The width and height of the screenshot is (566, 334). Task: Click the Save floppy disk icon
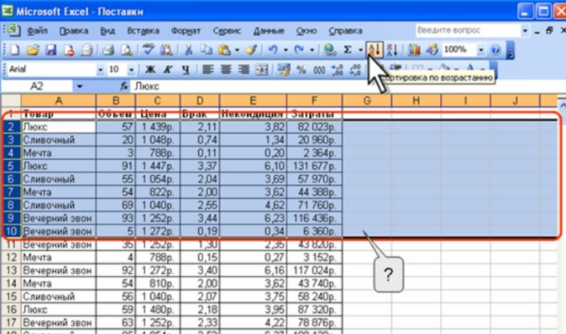[51, 50]
